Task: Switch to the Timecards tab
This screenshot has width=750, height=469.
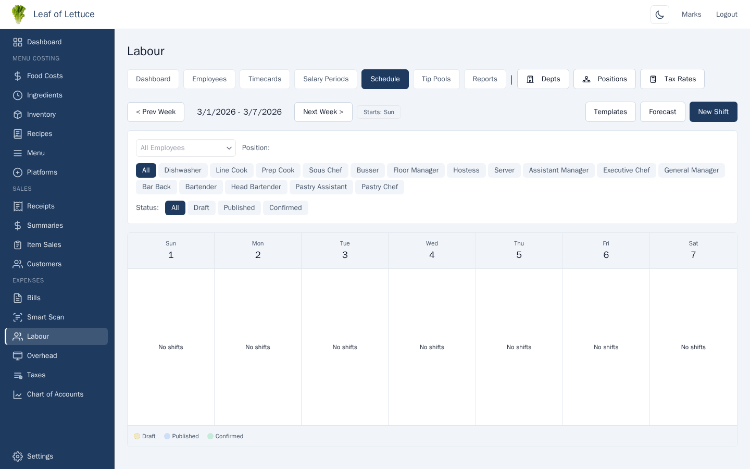Action: [265, 79]
